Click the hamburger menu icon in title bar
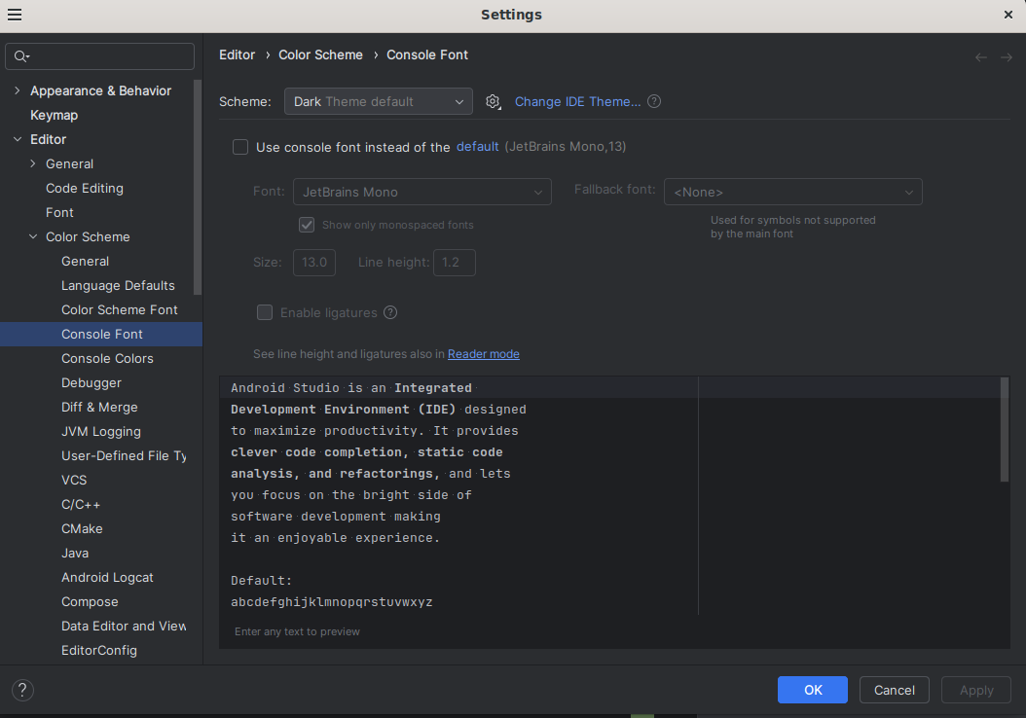This screenshot has width=1026, height=718. (x=15, y=15)
